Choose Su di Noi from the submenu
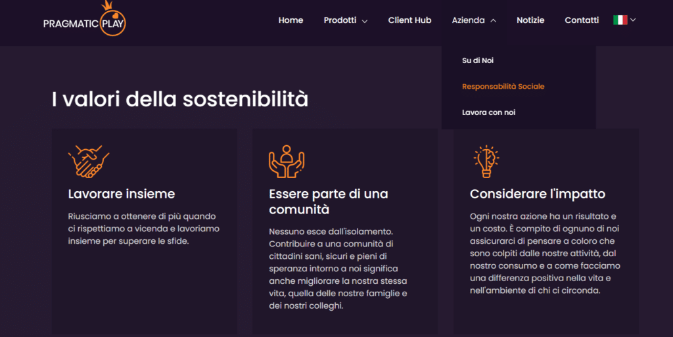 (x=478, y=60)
